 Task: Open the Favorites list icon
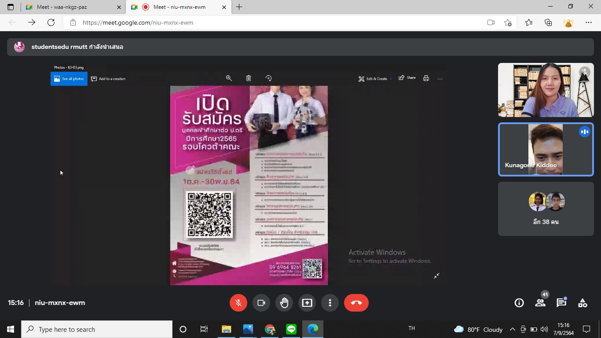pos(529,22)
